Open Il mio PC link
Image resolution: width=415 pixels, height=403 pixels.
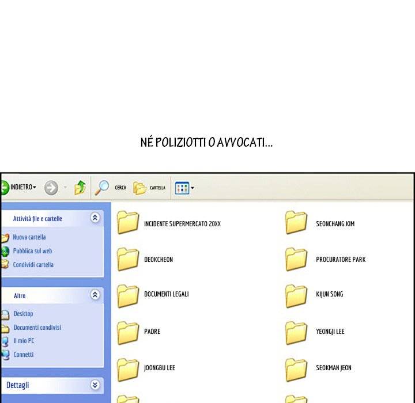(24, 341)
